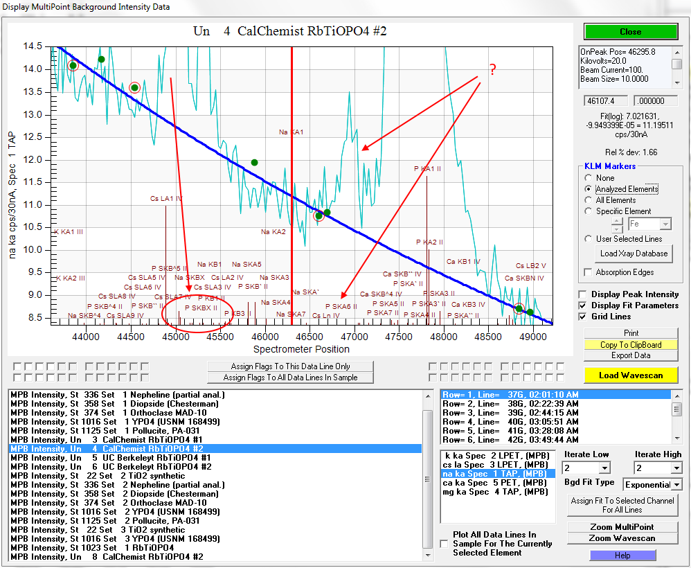Click the Zoom Wavescan button

click(x=622, y=538)
